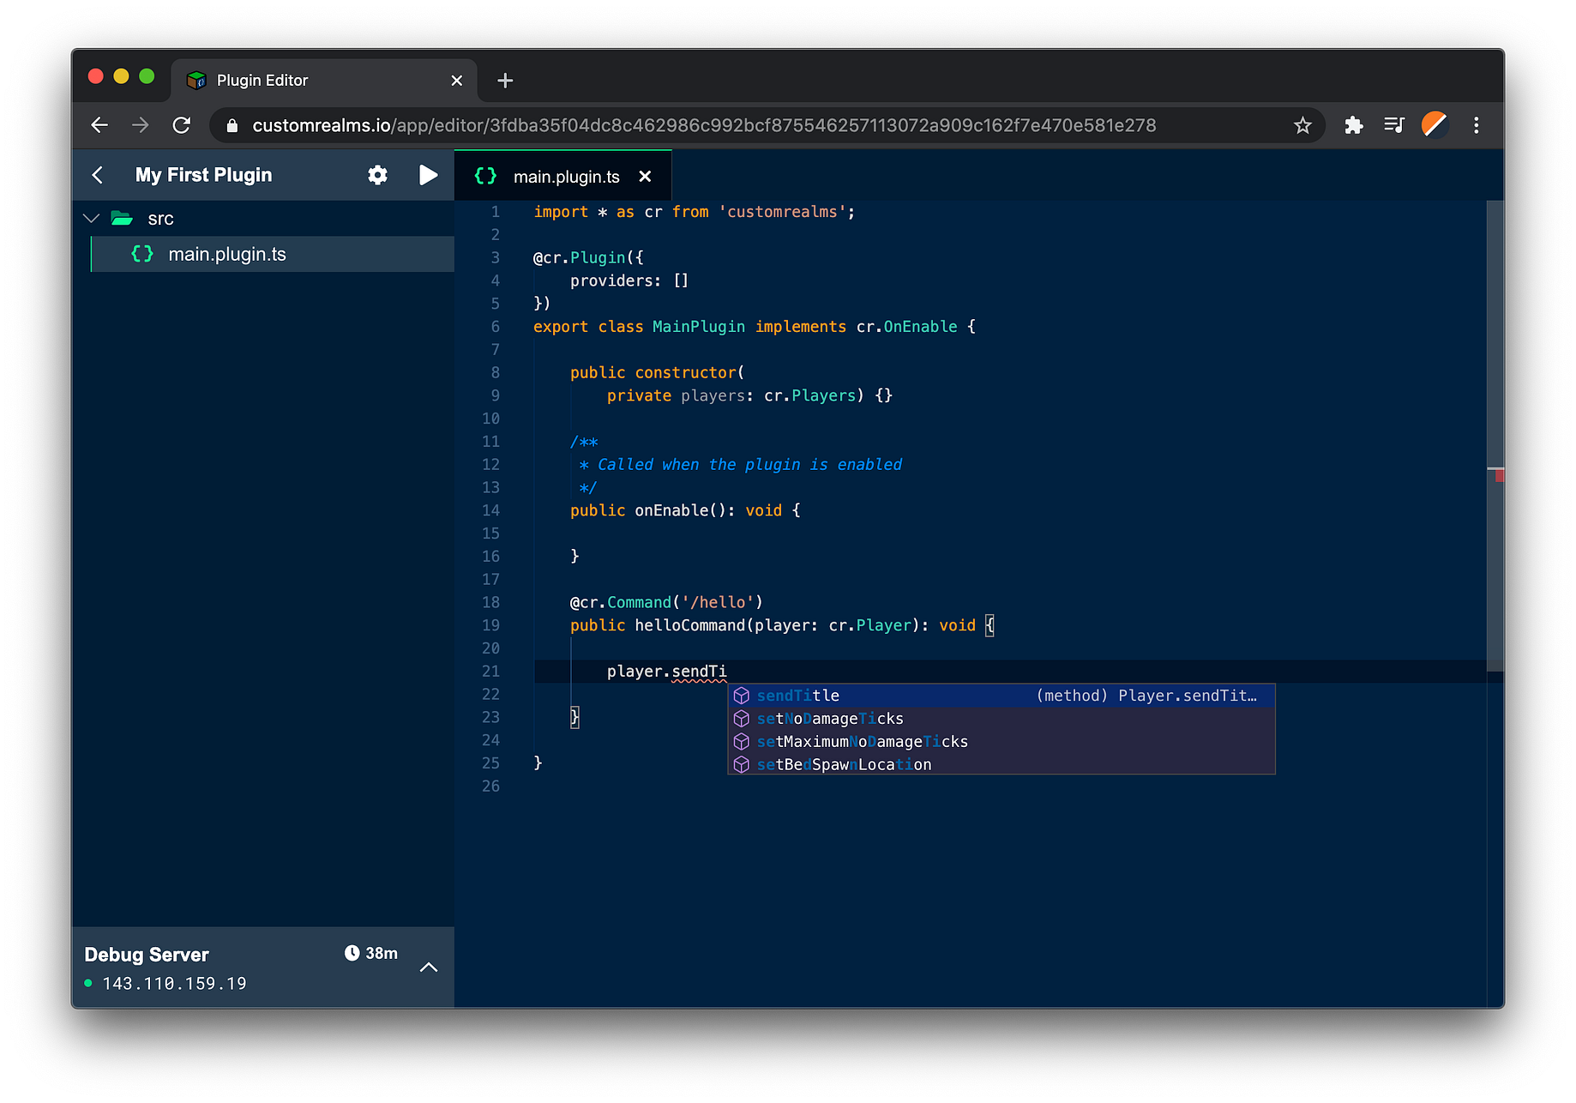
Task: Collapse the src folder
Action: tap(92, 219)
